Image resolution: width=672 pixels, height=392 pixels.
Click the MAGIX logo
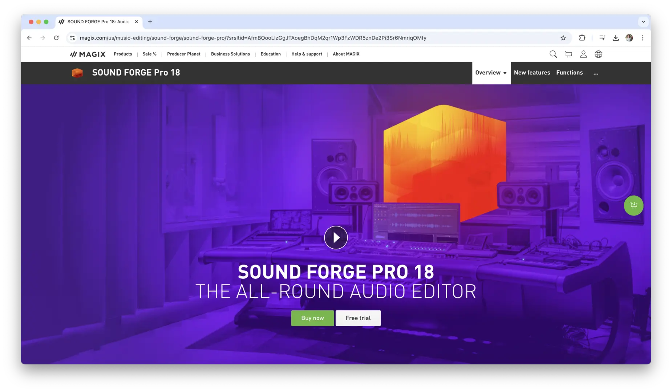point(88,54)
